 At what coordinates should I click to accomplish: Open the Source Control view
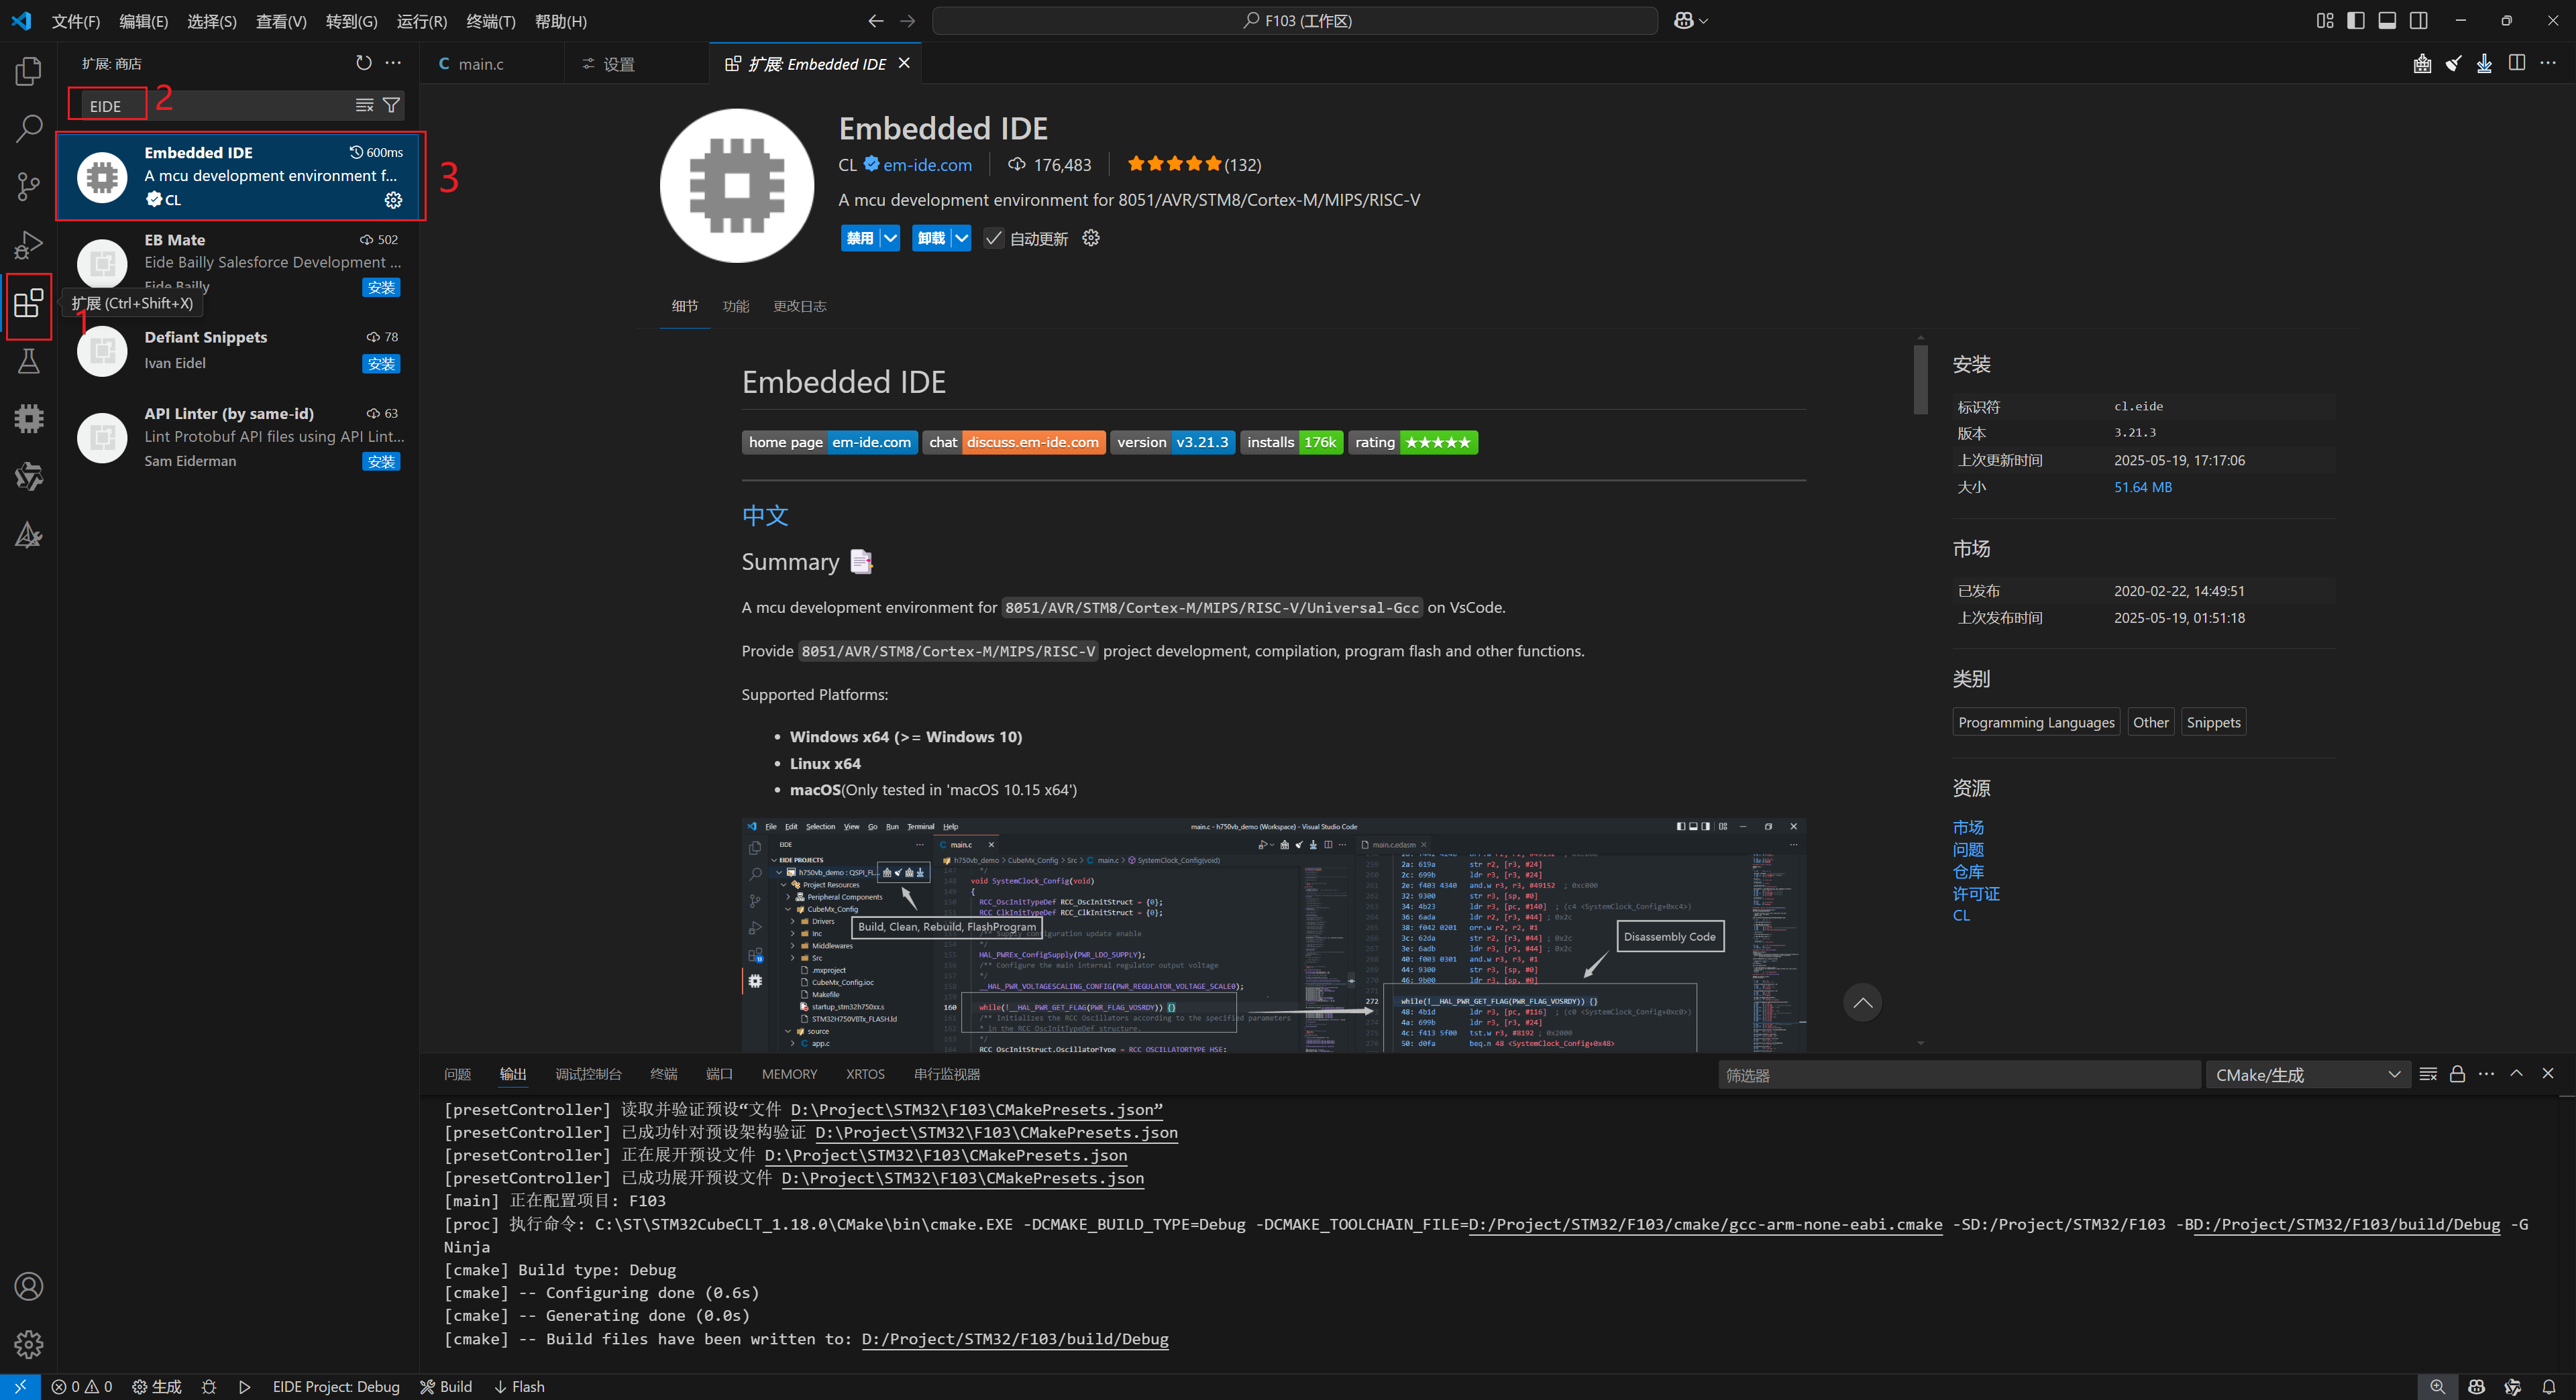[29, 186]
